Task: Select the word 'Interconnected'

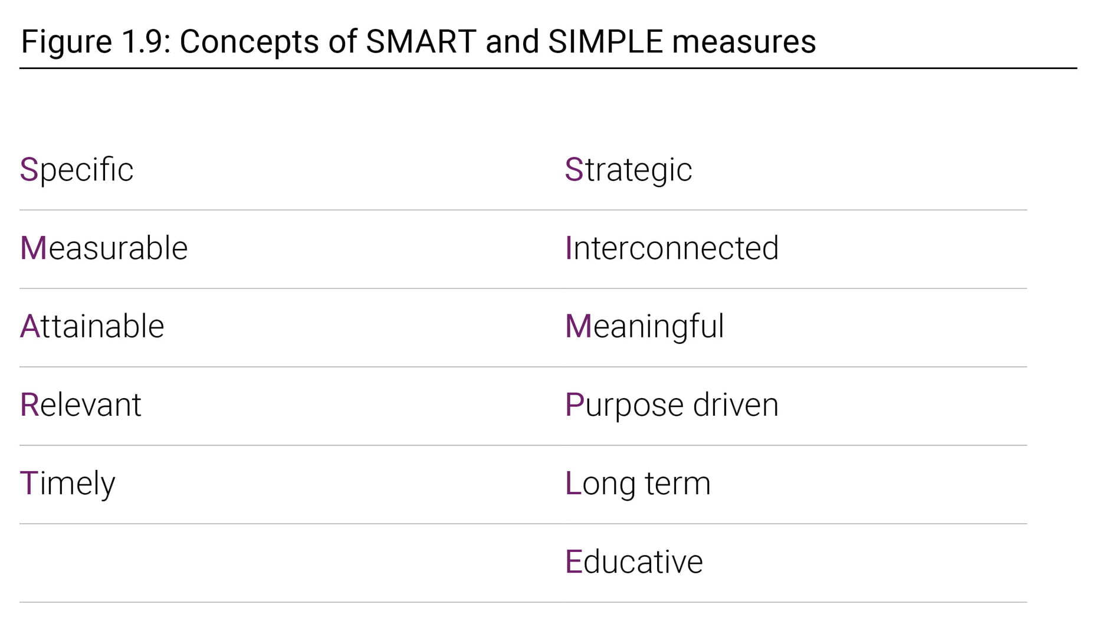Action: [x=672, y=248]
